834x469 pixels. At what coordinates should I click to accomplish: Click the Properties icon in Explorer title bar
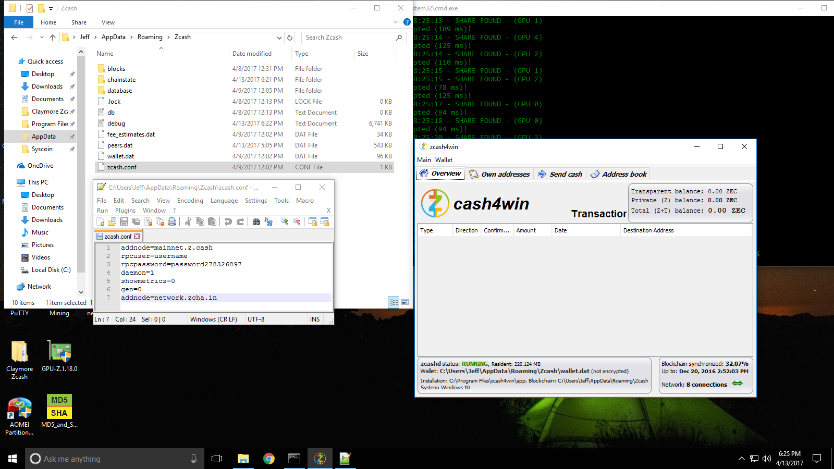point(30,8)
